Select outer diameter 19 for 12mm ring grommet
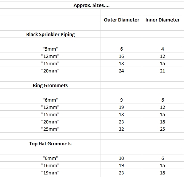This screenshot has width=184, height=177. 121,107
